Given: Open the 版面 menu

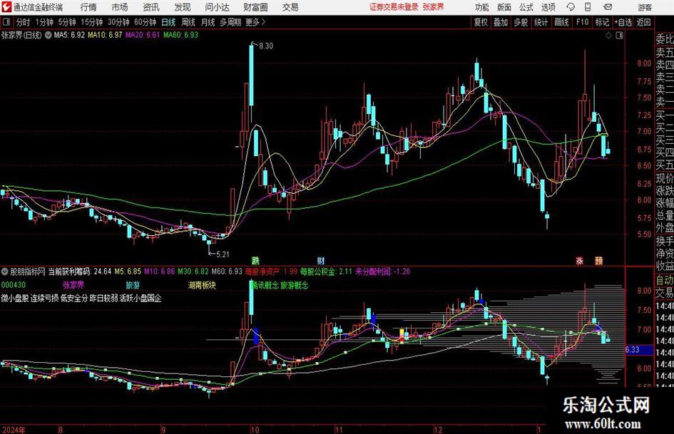Looking at the screenshot, I should click(x=504, y=7).
